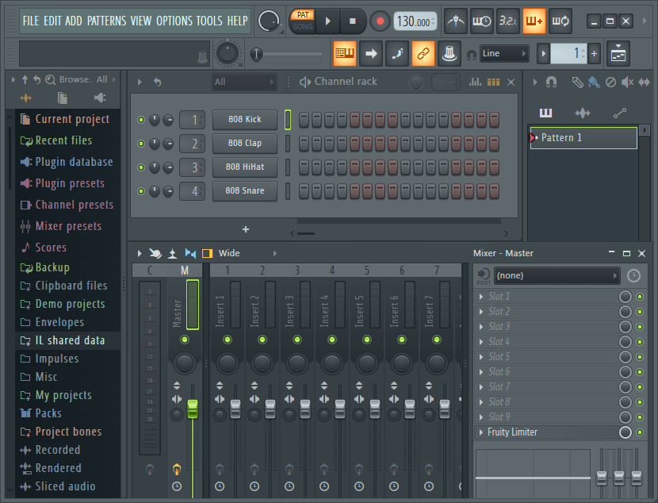Screen dimensions: 658x503
Task: Select the mute speaker tool in picker panel
Action: (627, 82)
